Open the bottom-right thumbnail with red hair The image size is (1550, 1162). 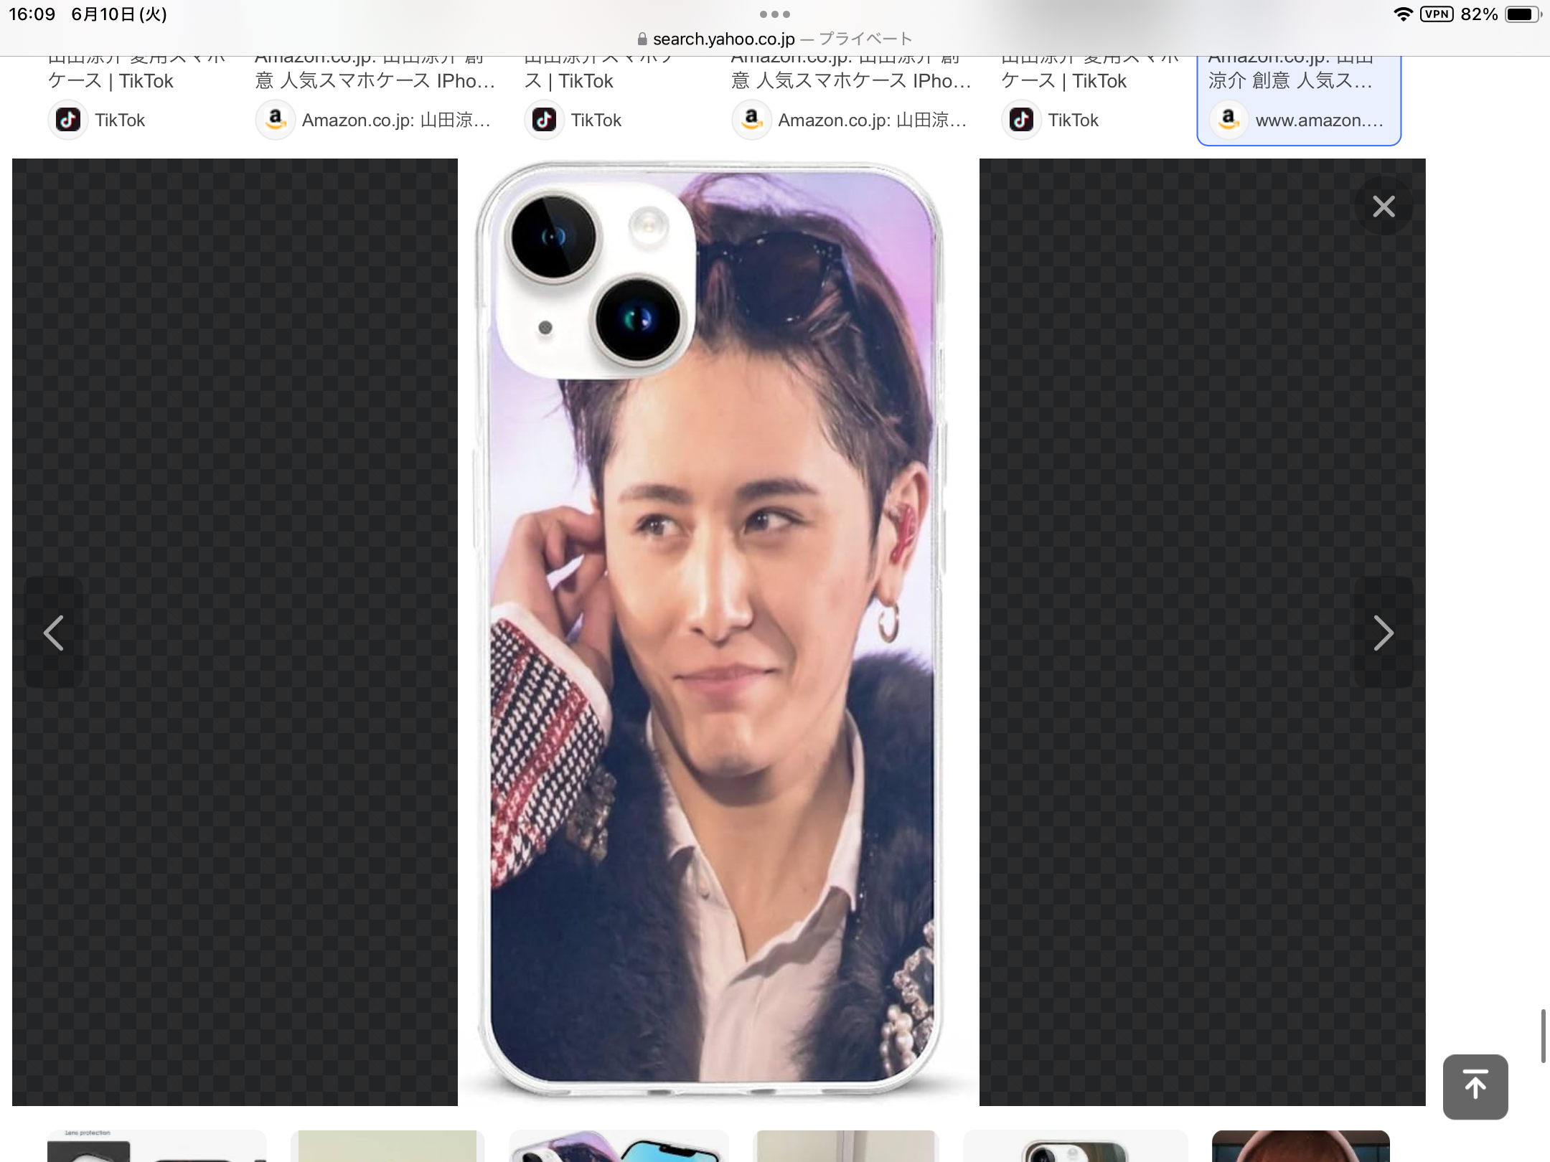(1300, 1146)
